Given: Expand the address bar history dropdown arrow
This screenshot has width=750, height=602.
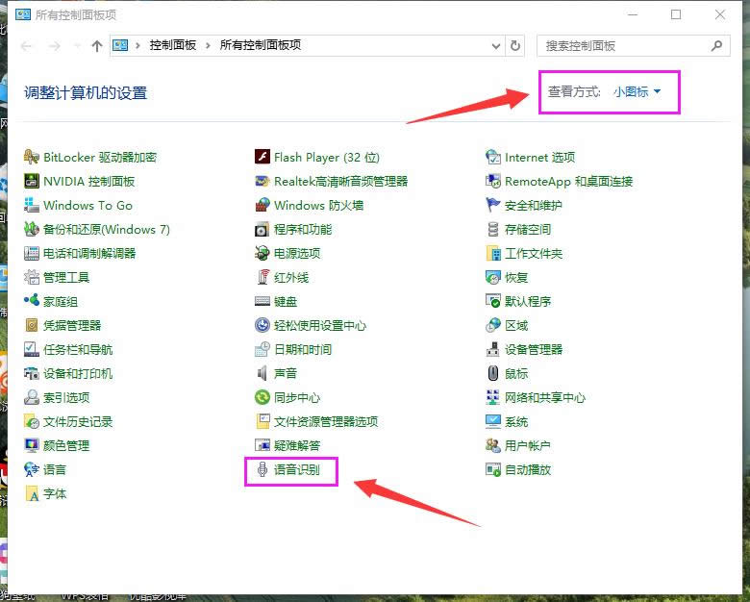Looking at the screenshot, I should (x=495, y=45).
